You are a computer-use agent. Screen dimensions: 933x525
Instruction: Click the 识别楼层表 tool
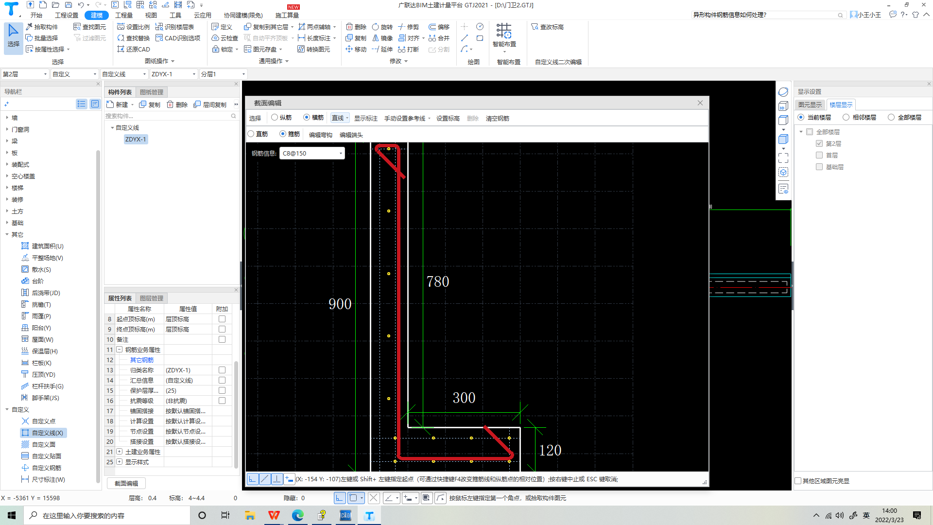[175, 27]
